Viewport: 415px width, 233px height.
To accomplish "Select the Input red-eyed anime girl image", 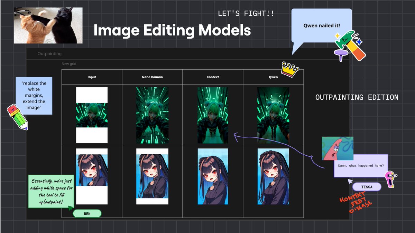I will (92, 176).
